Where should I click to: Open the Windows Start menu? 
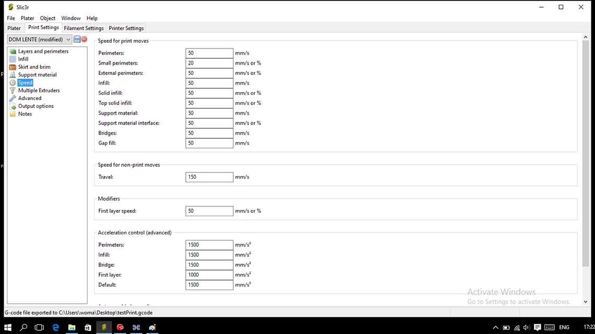[8, 328]
